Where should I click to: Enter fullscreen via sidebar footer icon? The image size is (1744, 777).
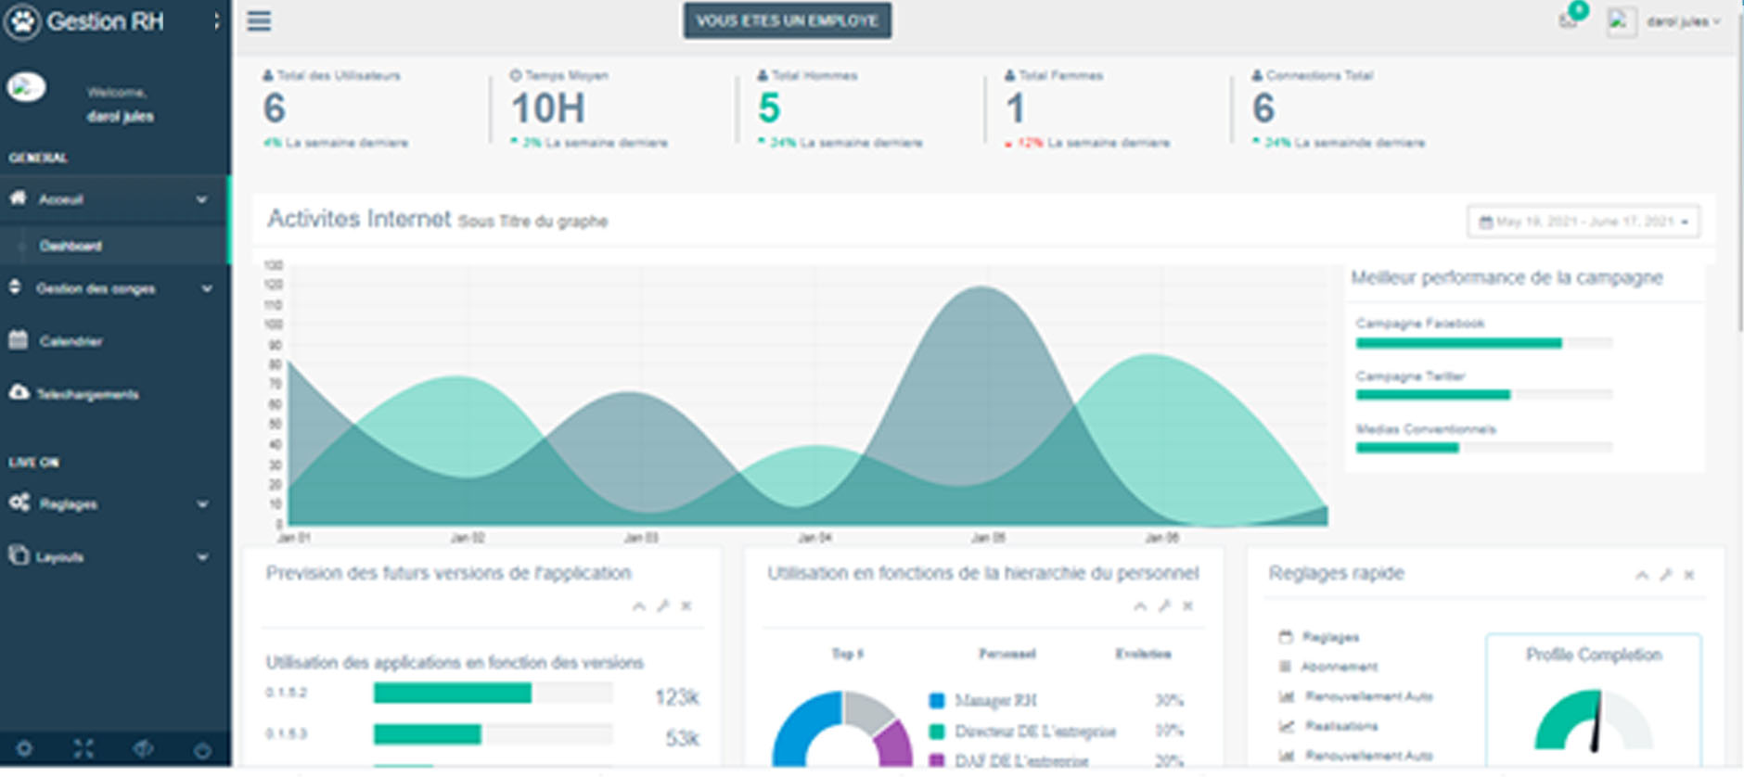(x=83, y=749)
